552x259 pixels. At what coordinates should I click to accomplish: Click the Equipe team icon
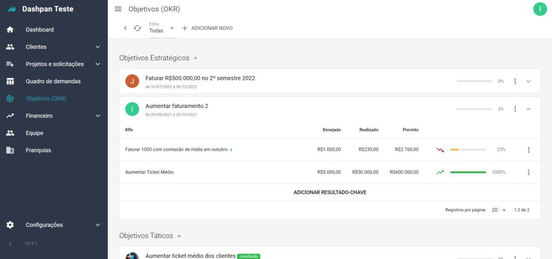tap(10, 133)
